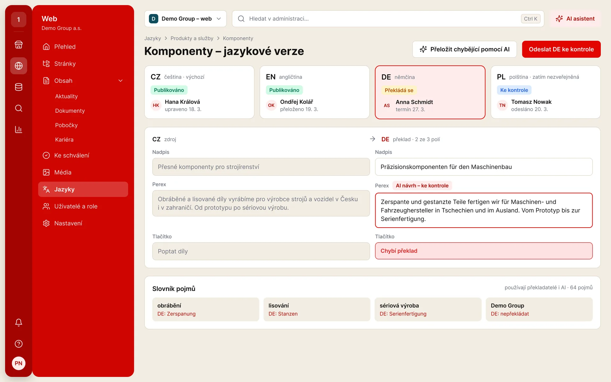Click the Chybí překlad button field

click(484, 251)
